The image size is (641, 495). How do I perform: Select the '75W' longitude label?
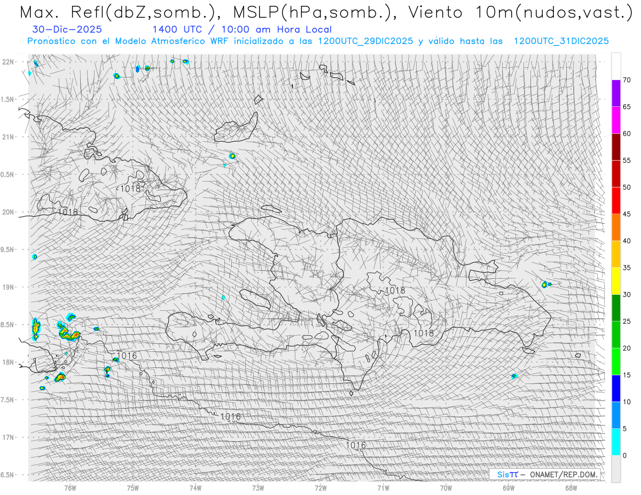click(x=133, y=488)
